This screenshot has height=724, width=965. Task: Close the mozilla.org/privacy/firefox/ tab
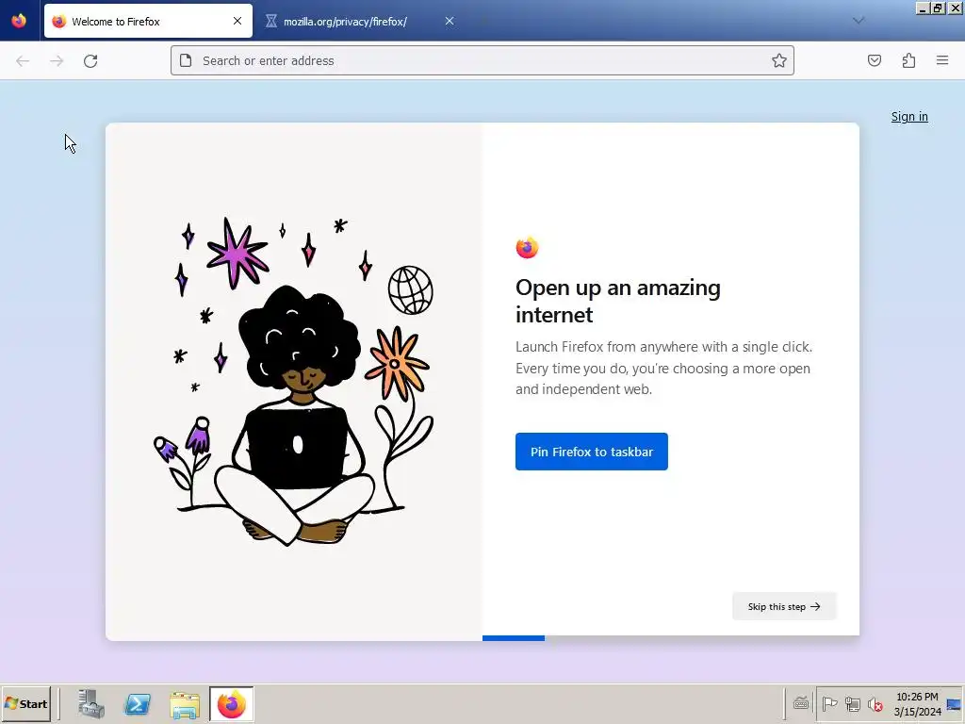coord(450,21)
